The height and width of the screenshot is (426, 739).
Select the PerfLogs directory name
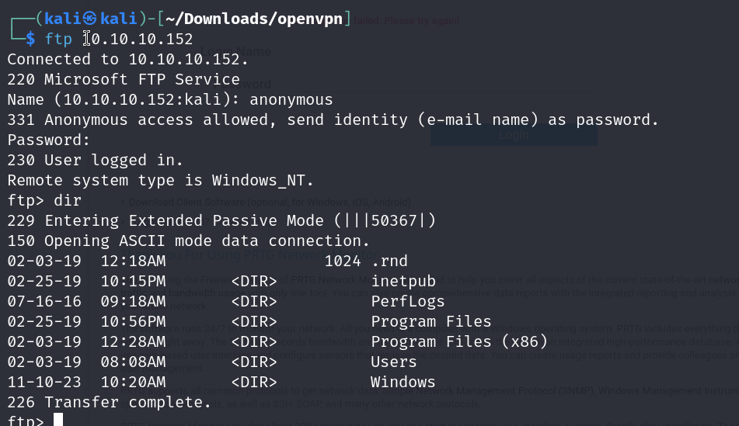tap(408, 301)
